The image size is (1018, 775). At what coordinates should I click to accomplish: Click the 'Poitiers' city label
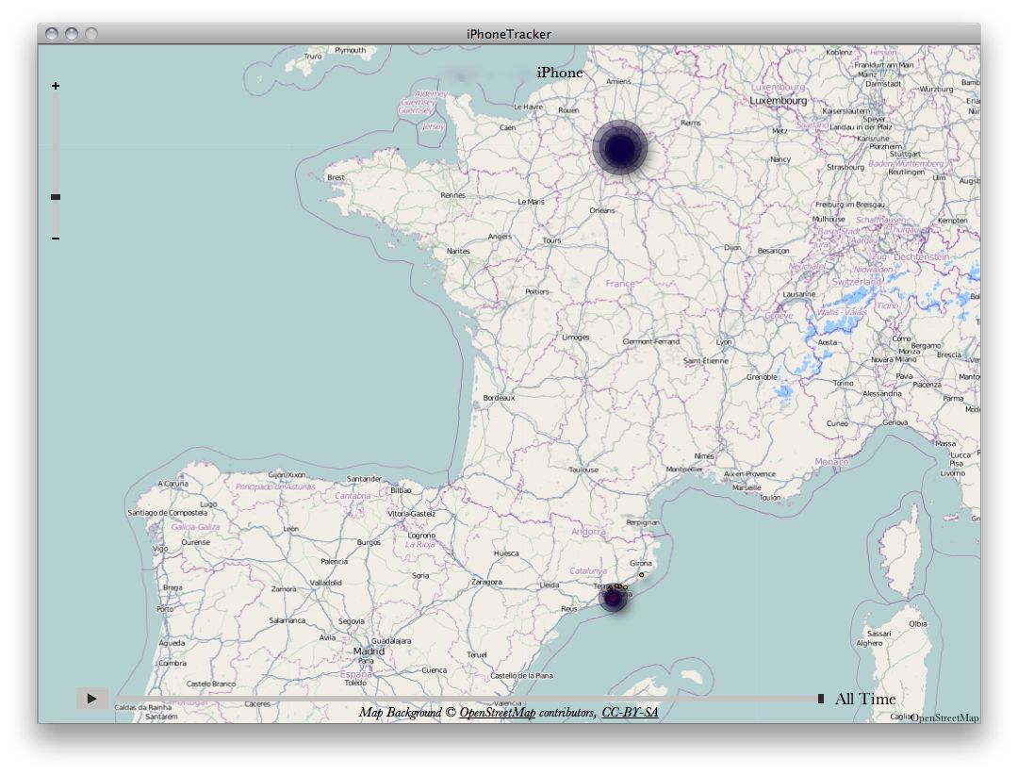(537, 291)
